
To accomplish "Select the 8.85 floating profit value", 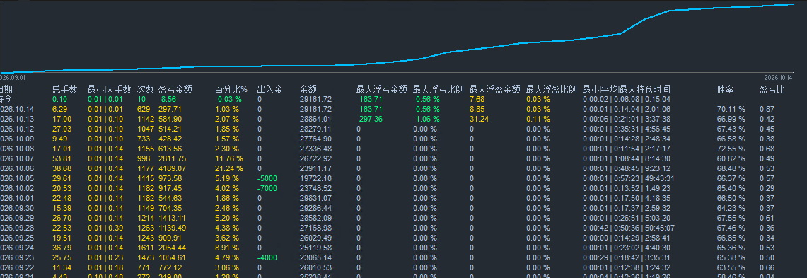I will pos(477,109).
